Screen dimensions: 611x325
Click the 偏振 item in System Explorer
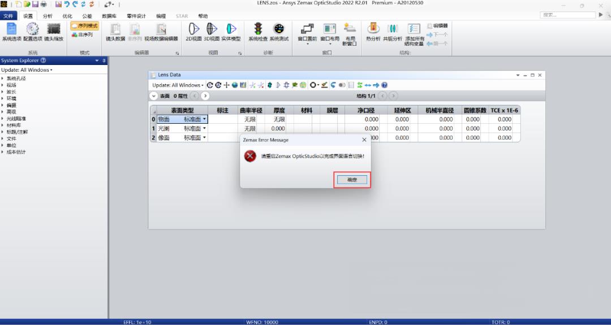click(x=11, y=105)
